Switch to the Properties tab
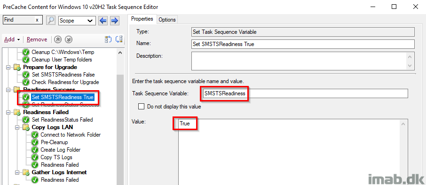The image size is (426, 185). pos(142,19)
